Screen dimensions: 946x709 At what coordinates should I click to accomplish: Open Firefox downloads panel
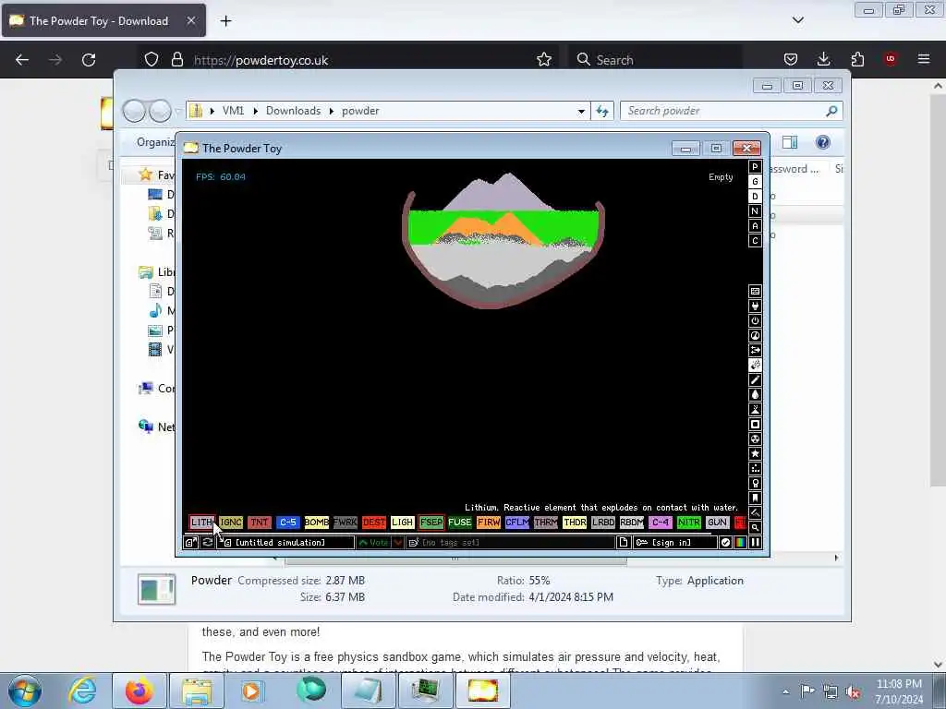pyautogui.click(x=823, y=59)
